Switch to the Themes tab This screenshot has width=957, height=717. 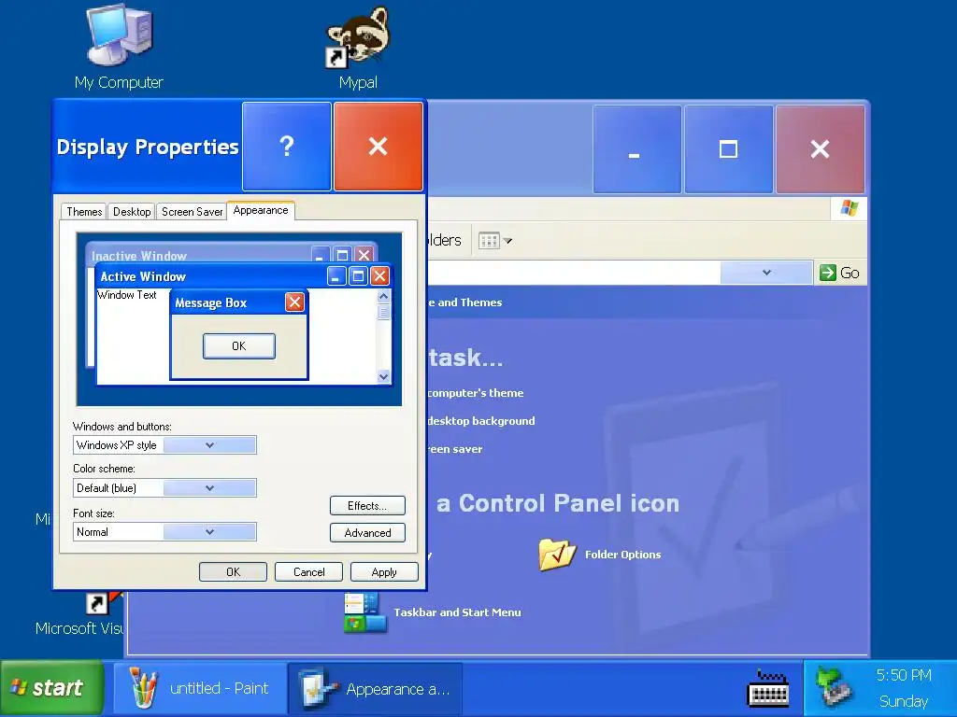click(x=83, y=212)
